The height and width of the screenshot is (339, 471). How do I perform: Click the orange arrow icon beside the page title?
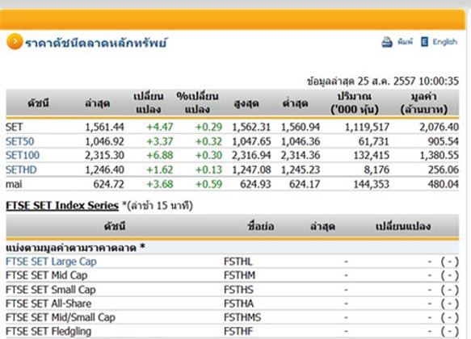pos(15,42)
